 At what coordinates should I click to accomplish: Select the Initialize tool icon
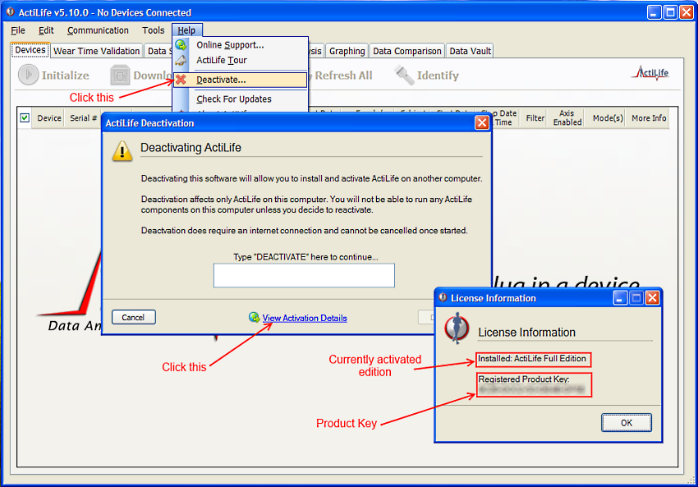pos(26,75)
